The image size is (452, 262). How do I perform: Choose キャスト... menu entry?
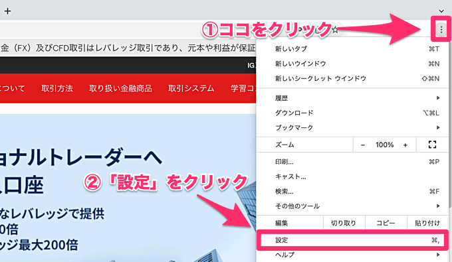pyautogui.click(x=352, y=176)
